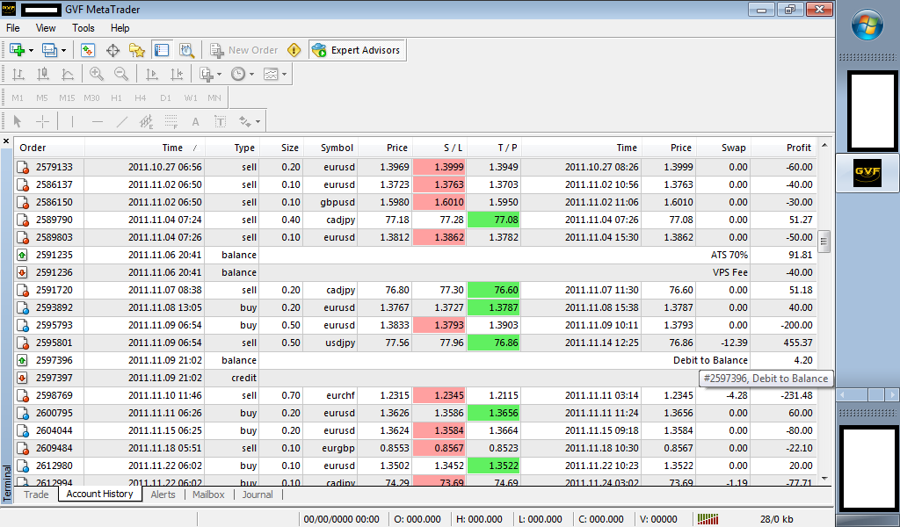Viewport: 900px width, 527px height.
Task: Select the candlestick chart icon
Action: (43, 75)
